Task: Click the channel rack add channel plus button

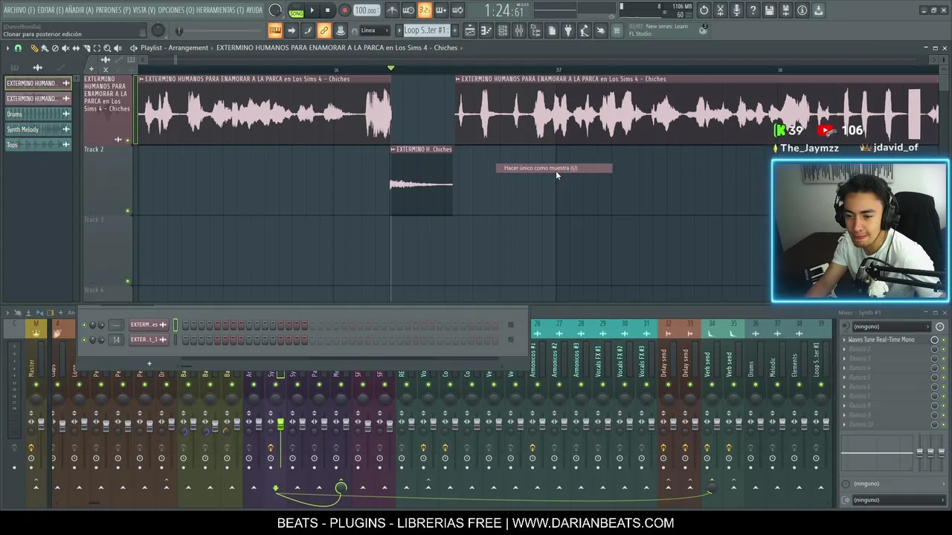Action: click(x=149, y=364)
